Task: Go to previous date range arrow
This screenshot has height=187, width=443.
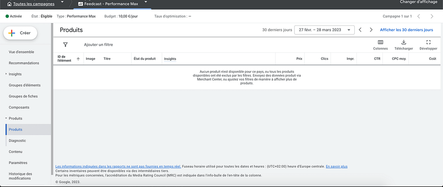Action: pos(360,30)
